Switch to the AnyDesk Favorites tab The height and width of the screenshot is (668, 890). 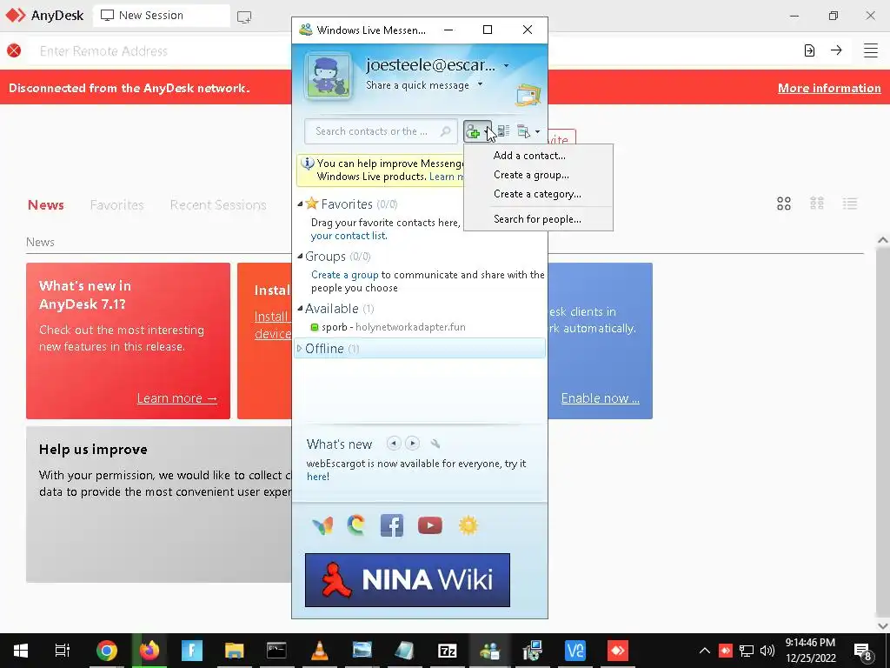(117, 205)
